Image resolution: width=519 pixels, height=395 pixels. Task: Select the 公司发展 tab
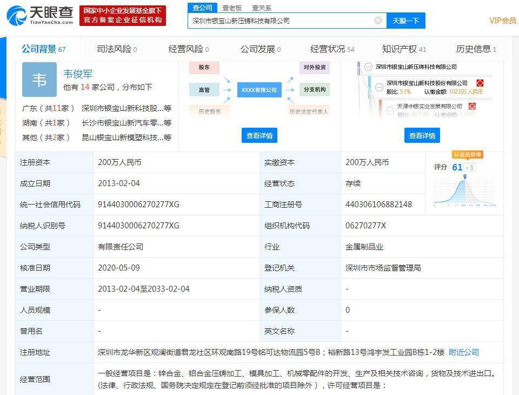point(260,49)
